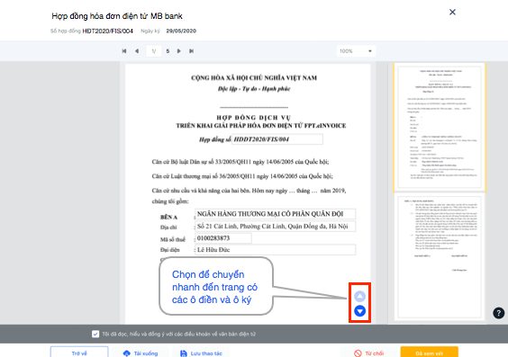Confirm with Đã xem xét button
508x357 pixels.
pos(430,353)
